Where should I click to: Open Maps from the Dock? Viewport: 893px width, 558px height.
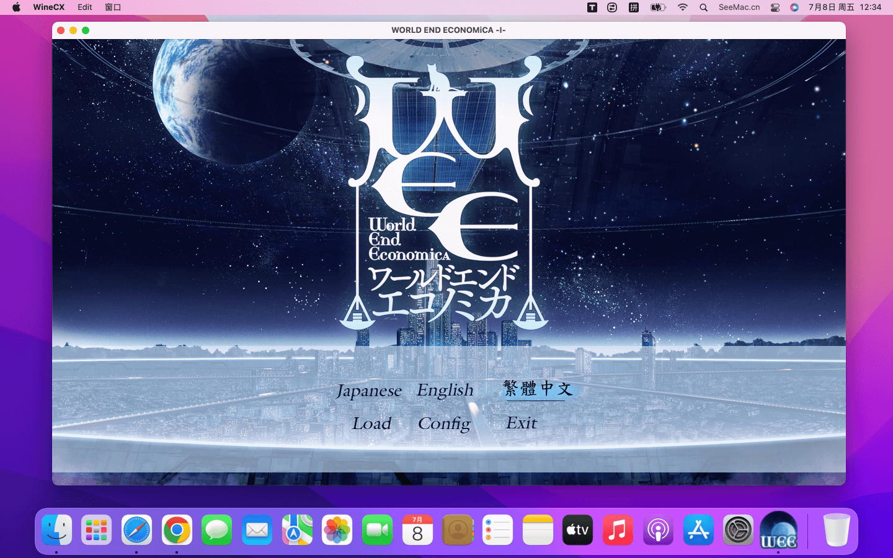297,530
